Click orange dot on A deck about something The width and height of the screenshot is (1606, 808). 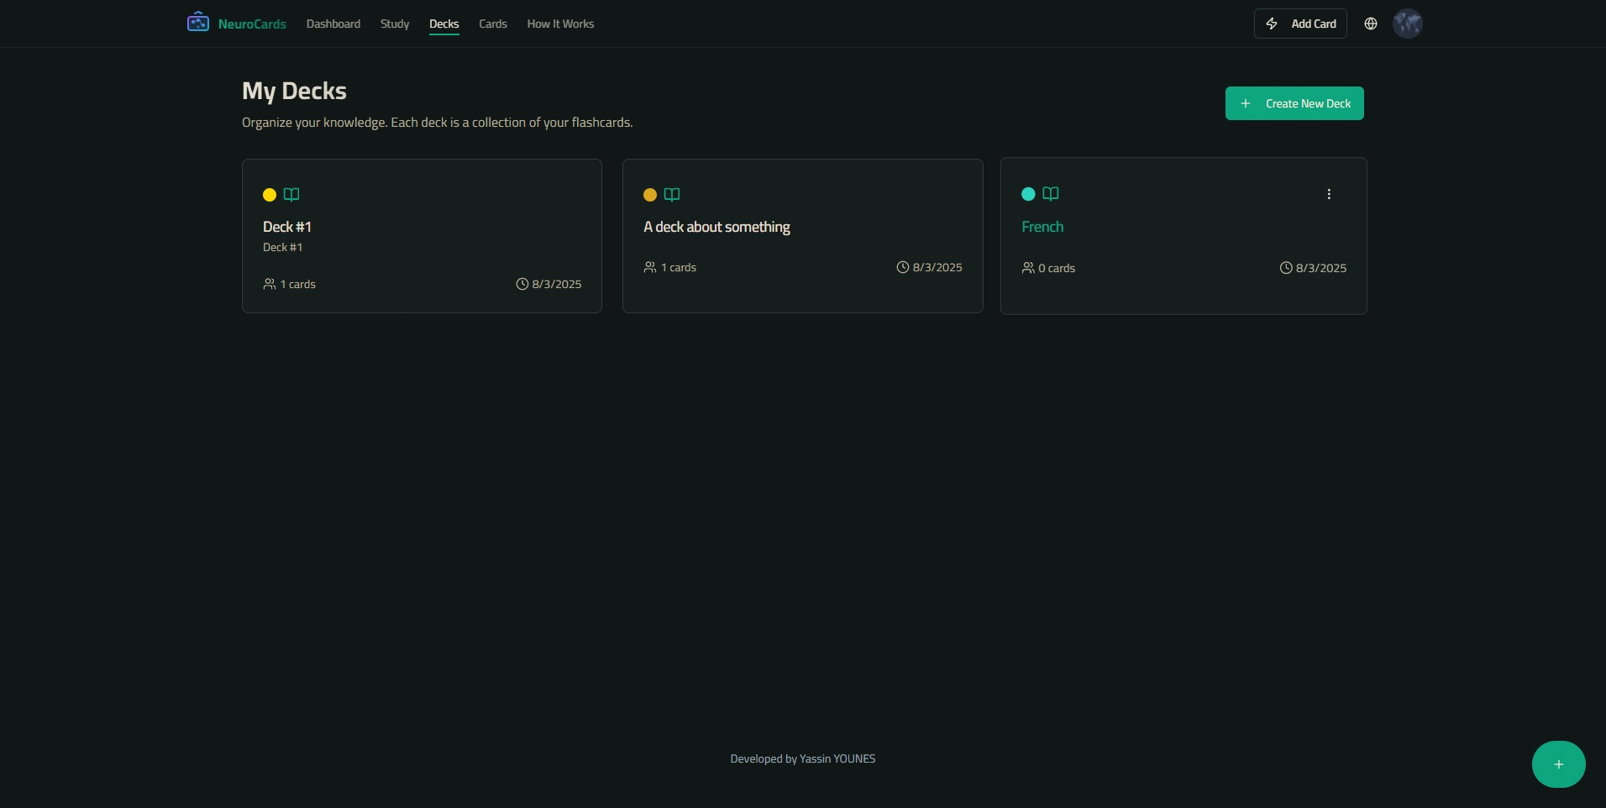pos(650,195)
